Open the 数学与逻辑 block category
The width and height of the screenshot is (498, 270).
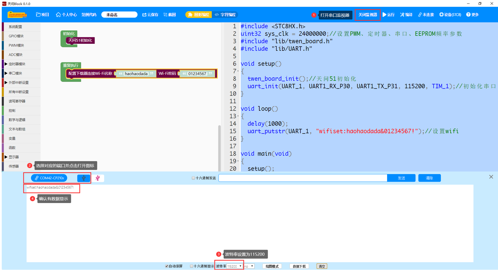tap(21, 120)
